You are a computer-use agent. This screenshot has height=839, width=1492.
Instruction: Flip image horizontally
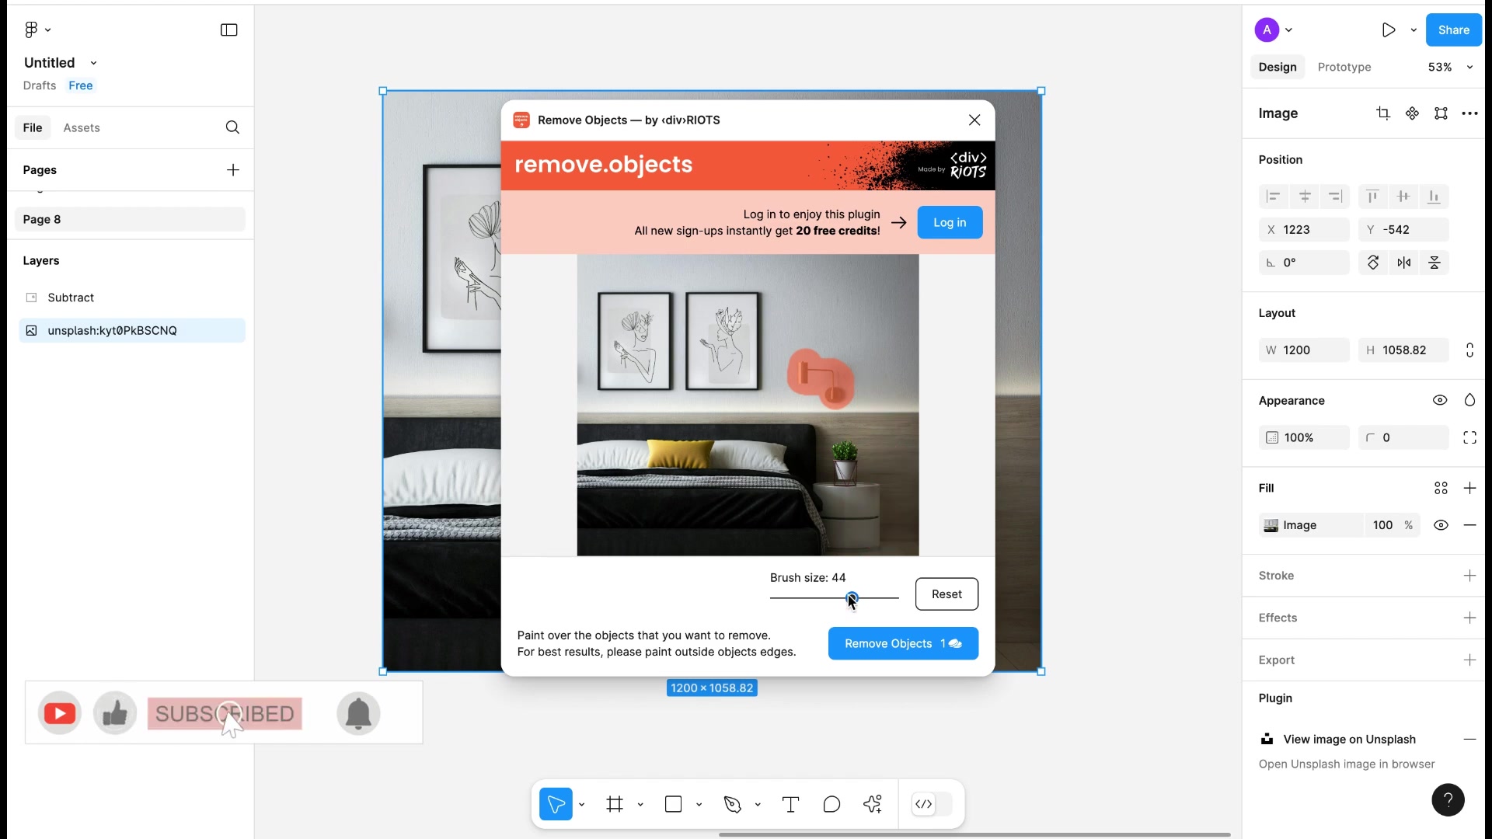tap(1404, 263)
